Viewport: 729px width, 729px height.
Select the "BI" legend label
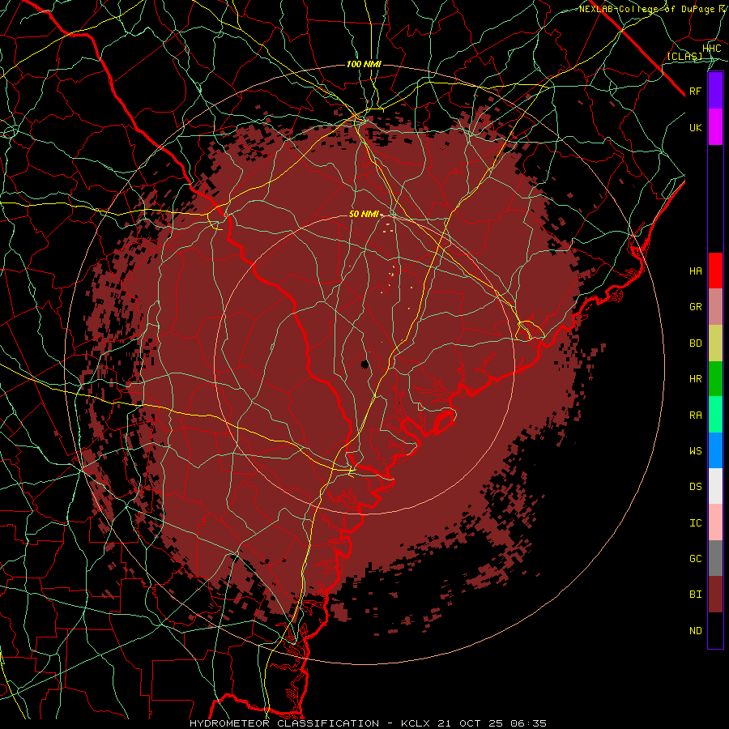696,595
